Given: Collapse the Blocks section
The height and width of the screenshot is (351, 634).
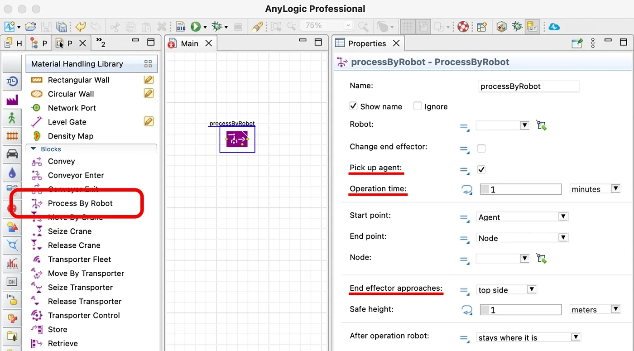Looking at the screenshot, I should pos(33,149).
